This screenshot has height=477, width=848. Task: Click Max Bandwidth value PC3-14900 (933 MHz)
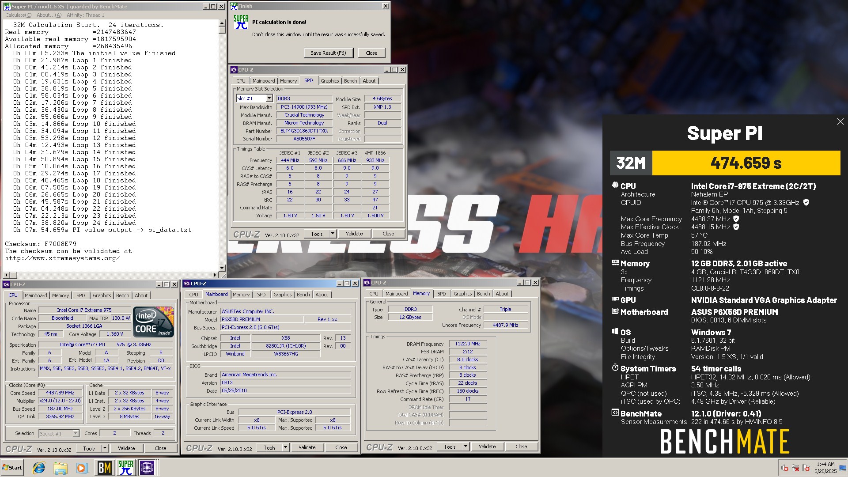(304, 107)
